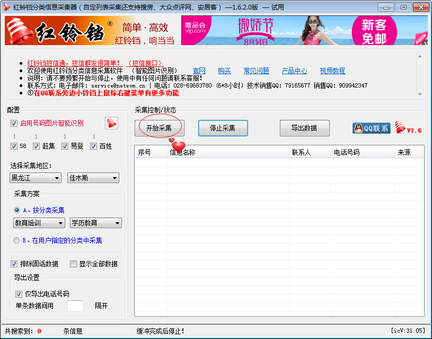
Task: Uncheck the 58 source checkbox
Action: (x=14, y=146)
